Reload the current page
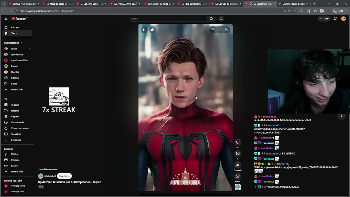 (x=10, y=11)
